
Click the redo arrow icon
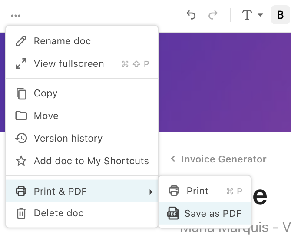pyautogui.click(x=213, y=15)
